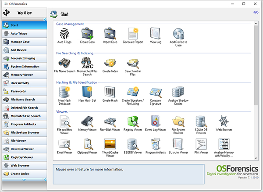263x192 pixels.
Task: Open Forensic Imaging from the sidebar
Action: 25,58
